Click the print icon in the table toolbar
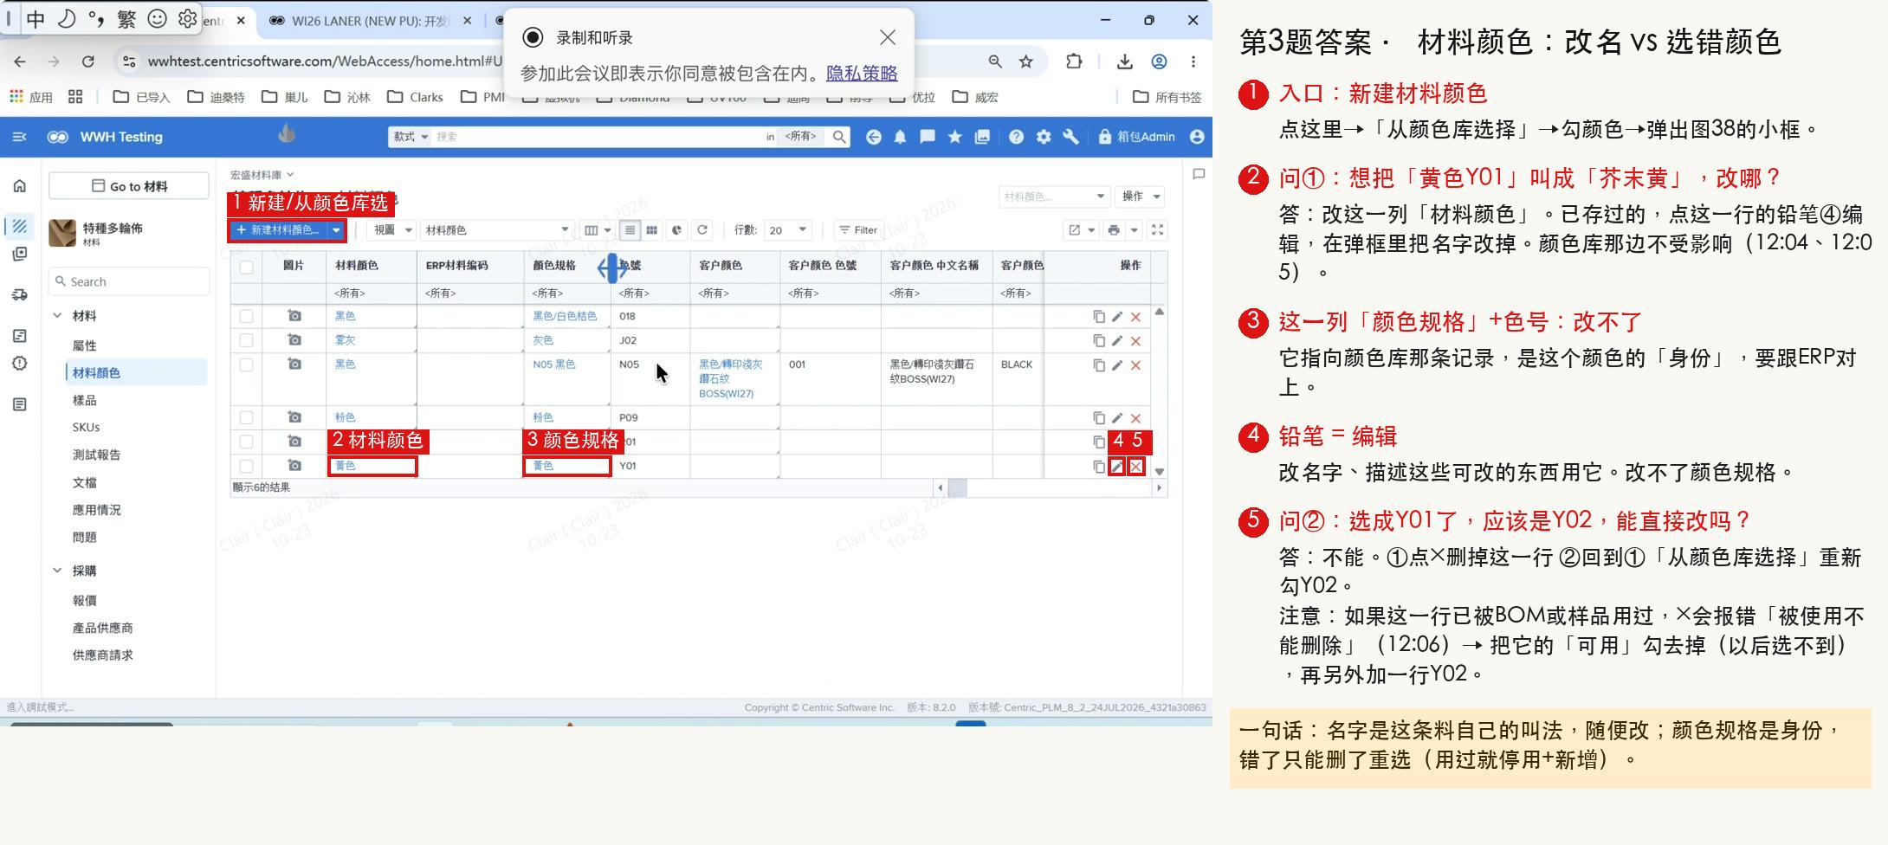Image resolution: width=1888 pixels, height=845 pixels. pyautogui.click(x=1114, y=229)
